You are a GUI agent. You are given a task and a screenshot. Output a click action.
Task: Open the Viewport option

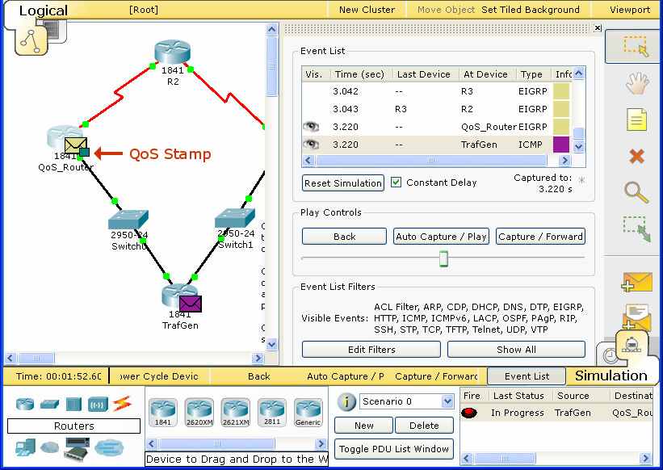pyautogui.click(x=630, y=10)
